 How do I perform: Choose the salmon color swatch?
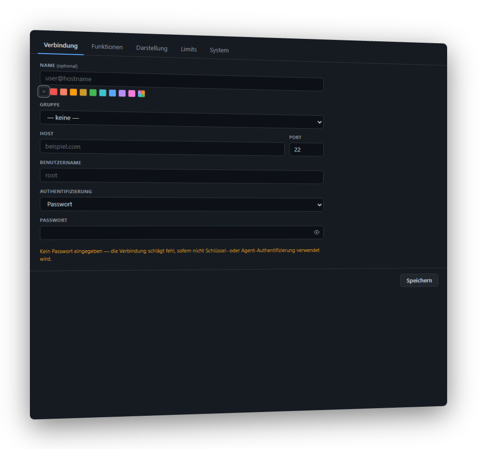(64, 92)
